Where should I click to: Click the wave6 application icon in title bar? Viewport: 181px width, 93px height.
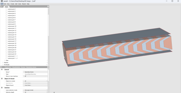click(2, 1)
